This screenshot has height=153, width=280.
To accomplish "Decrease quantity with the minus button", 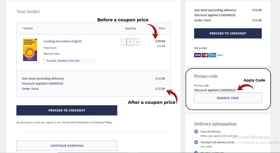I will 124,42.
